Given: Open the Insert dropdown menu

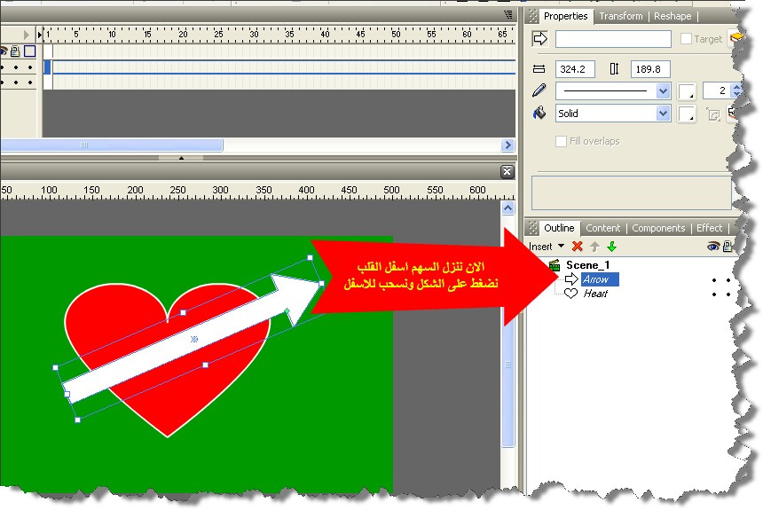Looking at the screenshot, I should coord(546,247).
